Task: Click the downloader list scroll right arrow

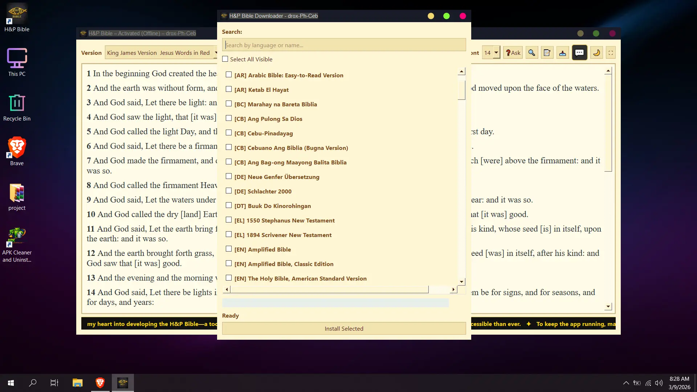Action: click(x=453, y=289)
